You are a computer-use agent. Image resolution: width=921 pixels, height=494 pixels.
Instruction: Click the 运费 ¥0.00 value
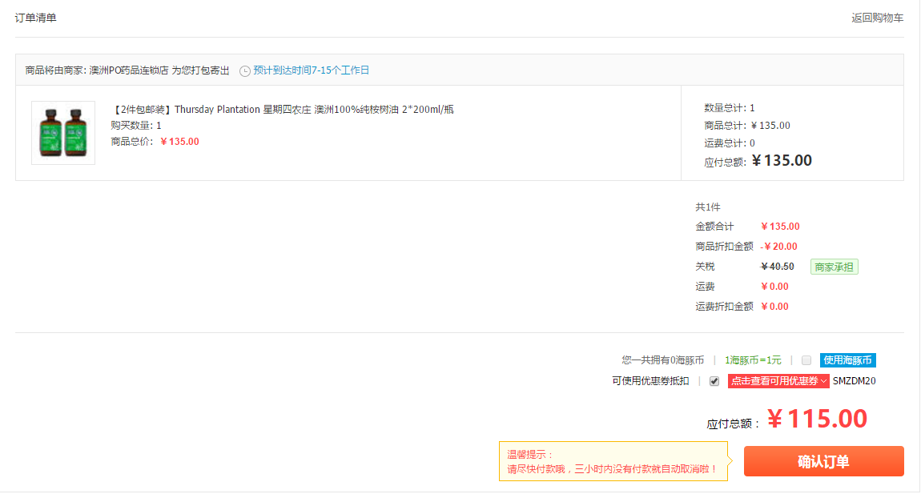coord(774,287)
